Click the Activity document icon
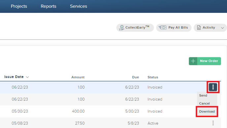227x128 pixels. tap(199, 28)
